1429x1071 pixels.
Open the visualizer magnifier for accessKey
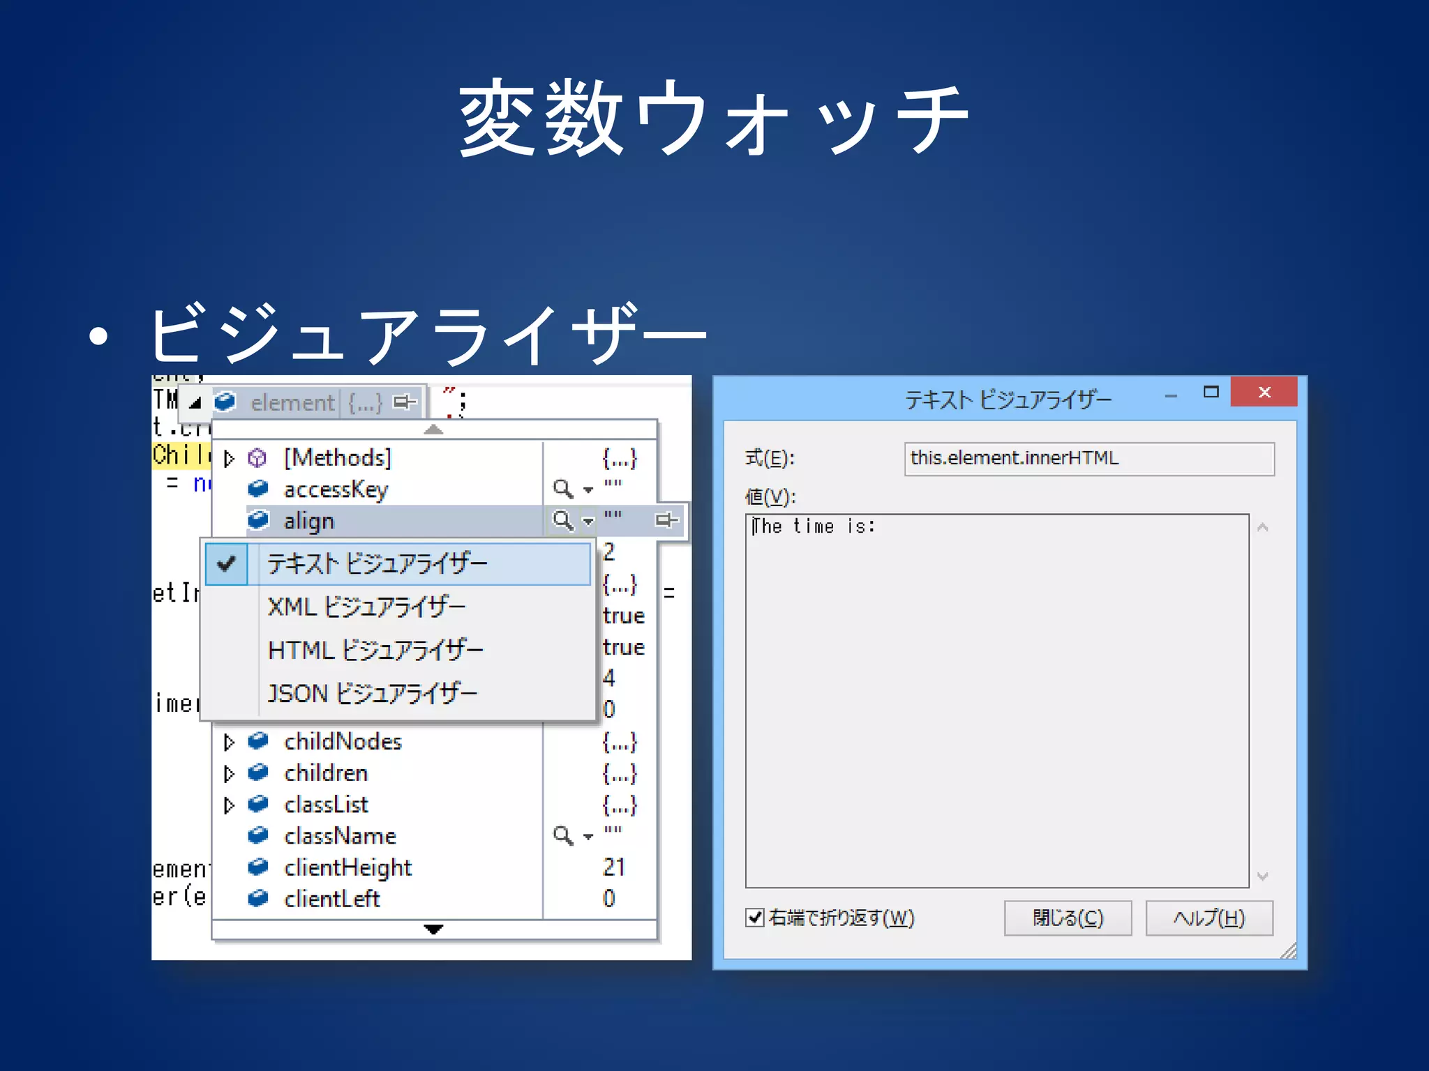coord(563,489)
